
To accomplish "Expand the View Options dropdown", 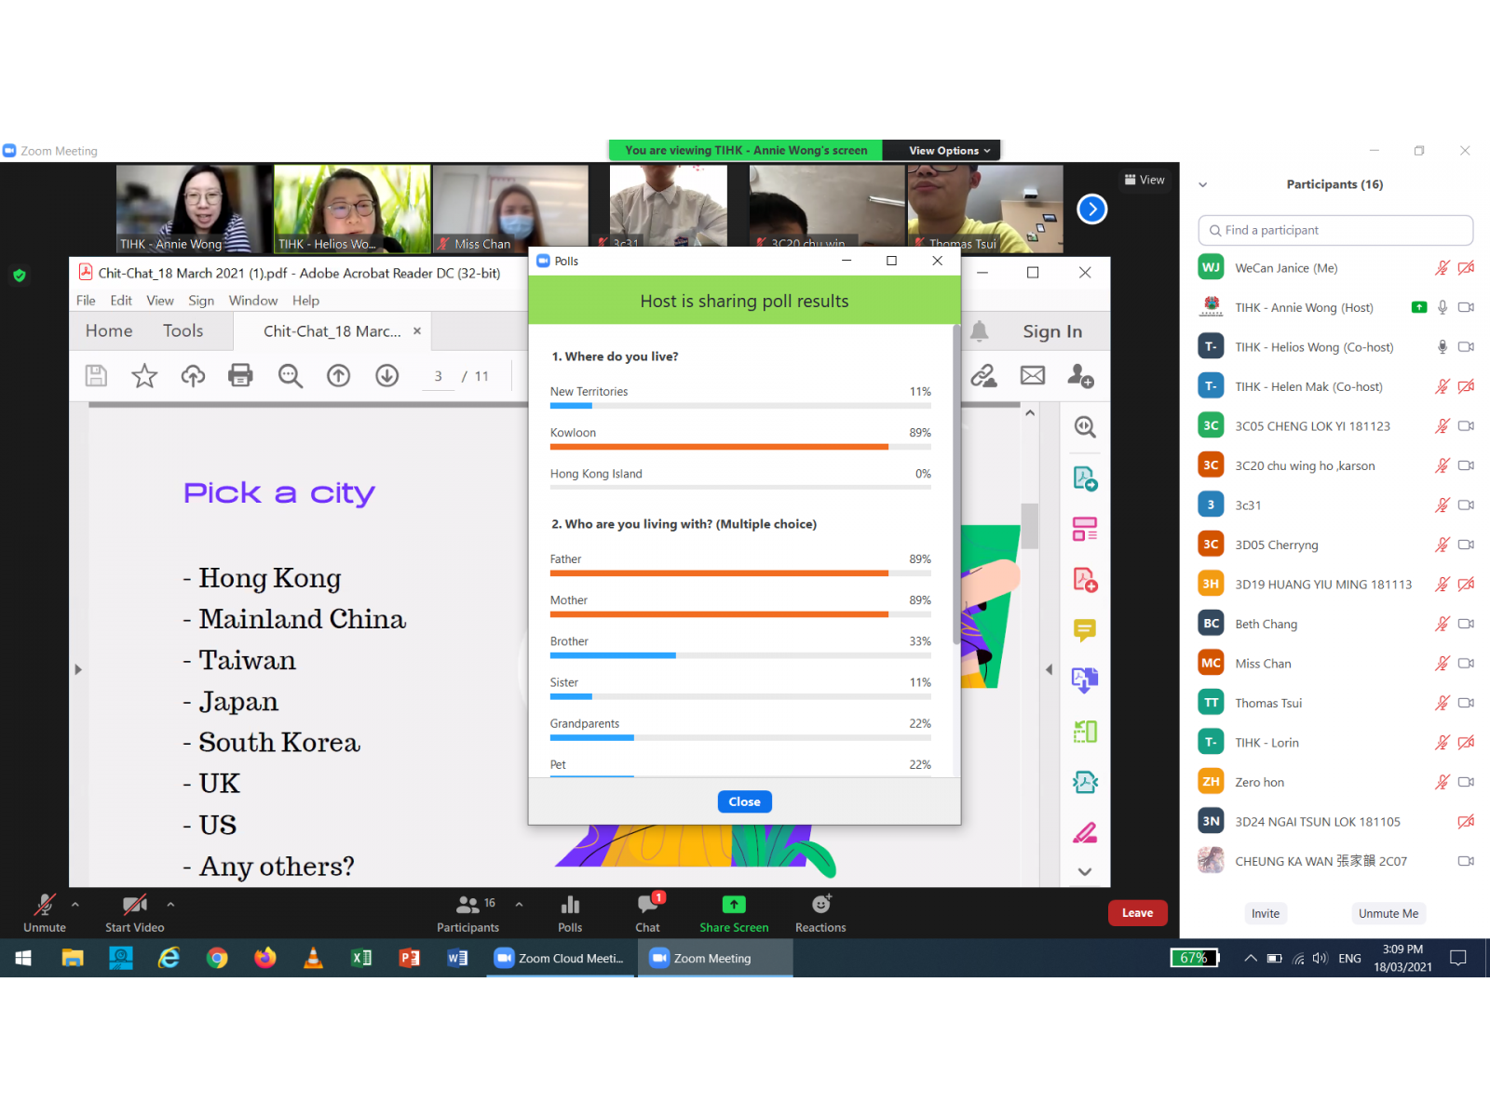I will 949,151.
